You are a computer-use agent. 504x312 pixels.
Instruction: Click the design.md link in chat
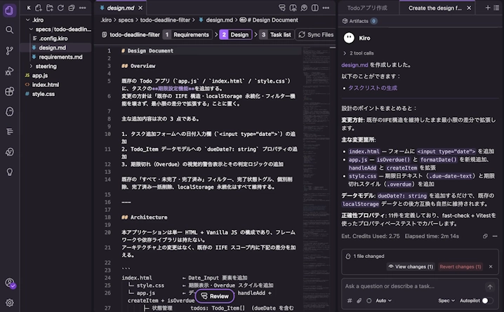pos(354,65)
